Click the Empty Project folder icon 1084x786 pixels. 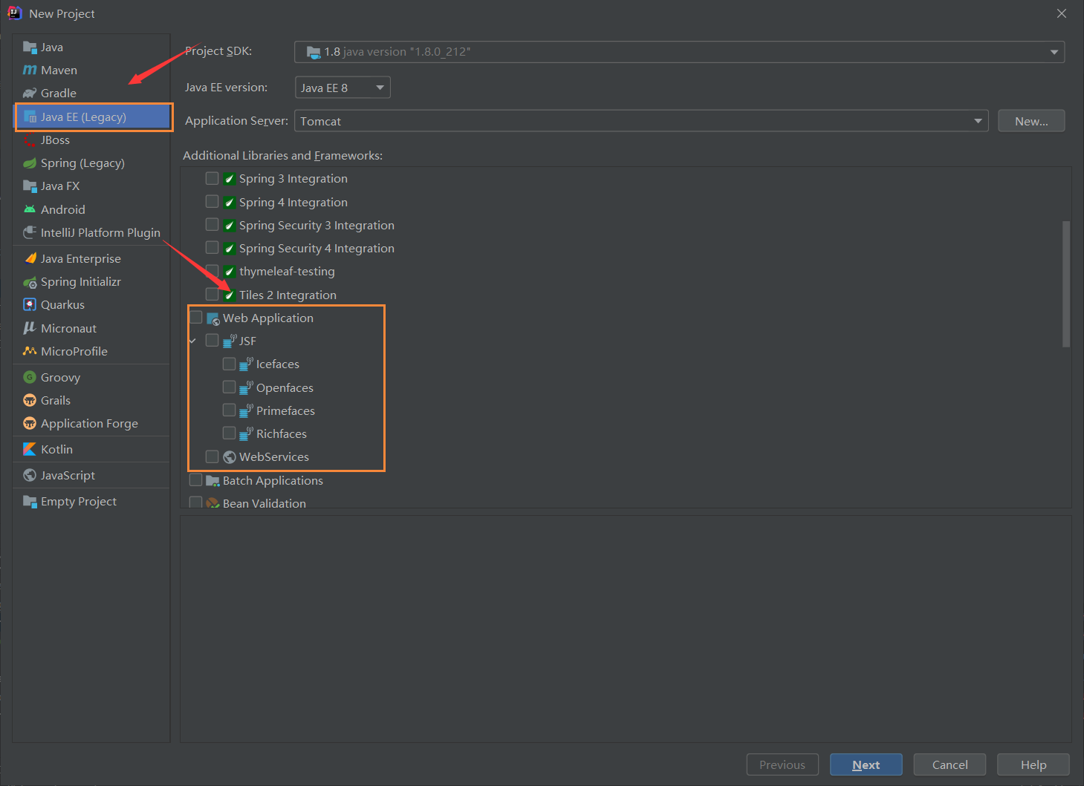pyautogui.click(x=30, y=502)
